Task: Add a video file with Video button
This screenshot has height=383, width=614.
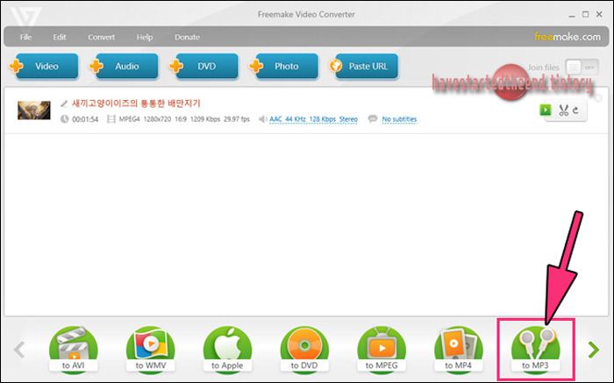Action: pos(44,66)
